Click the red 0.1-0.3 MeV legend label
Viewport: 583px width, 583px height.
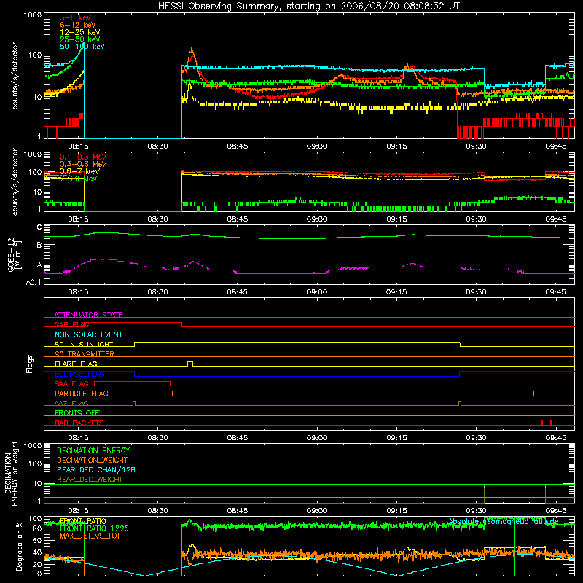(83, 157)
